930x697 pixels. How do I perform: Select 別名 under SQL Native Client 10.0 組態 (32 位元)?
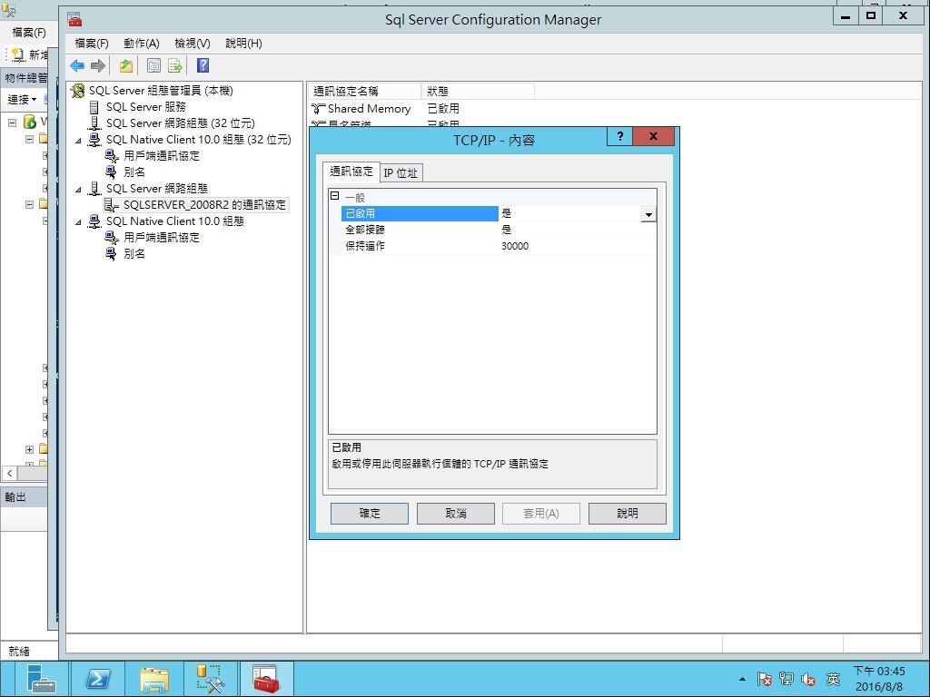pyautogui.click(x=134, y=172)
